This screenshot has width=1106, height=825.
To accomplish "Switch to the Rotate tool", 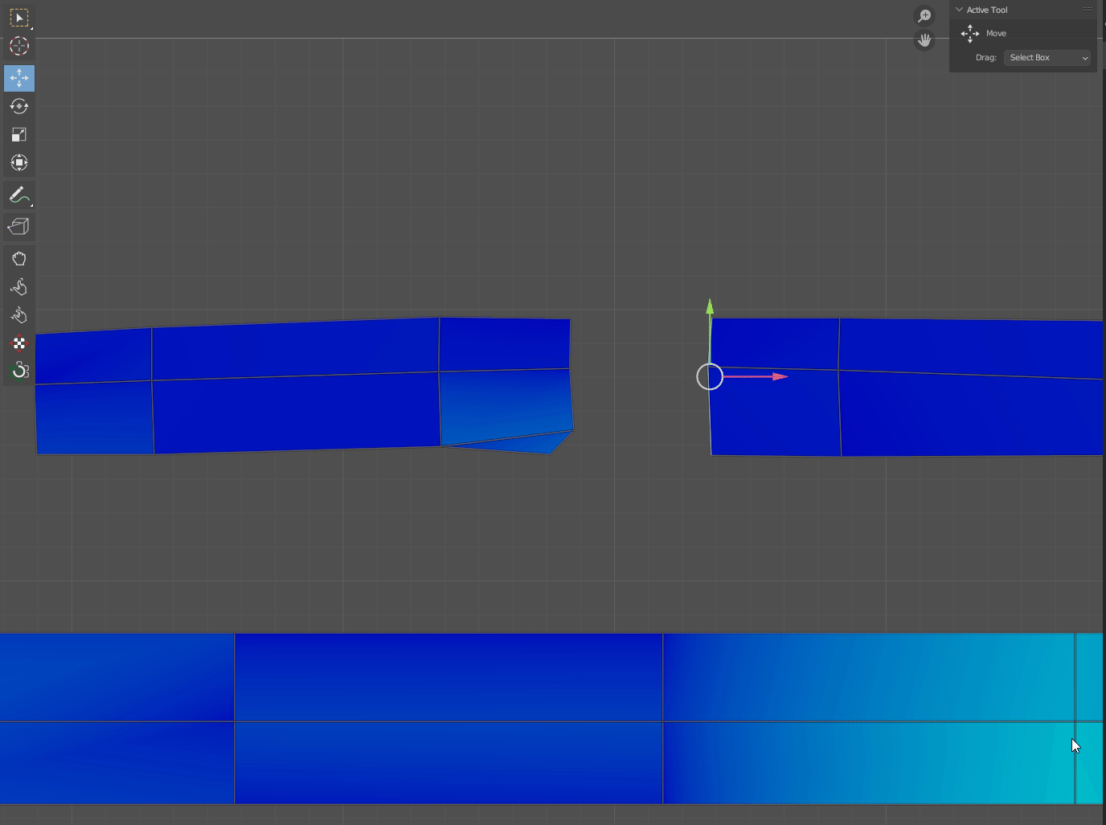I will pos(19,106).
